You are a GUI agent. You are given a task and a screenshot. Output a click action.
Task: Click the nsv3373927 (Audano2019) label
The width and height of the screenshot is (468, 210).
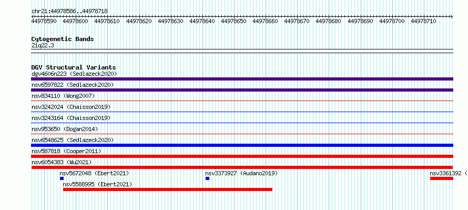(x=241, y=173)
